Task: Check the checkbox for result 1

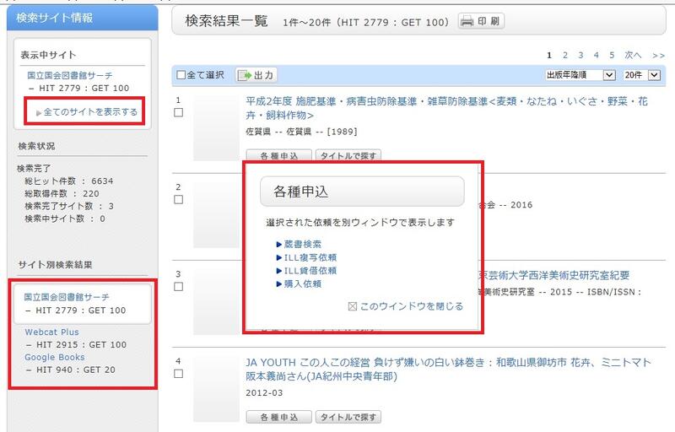Action: [178, 112]
